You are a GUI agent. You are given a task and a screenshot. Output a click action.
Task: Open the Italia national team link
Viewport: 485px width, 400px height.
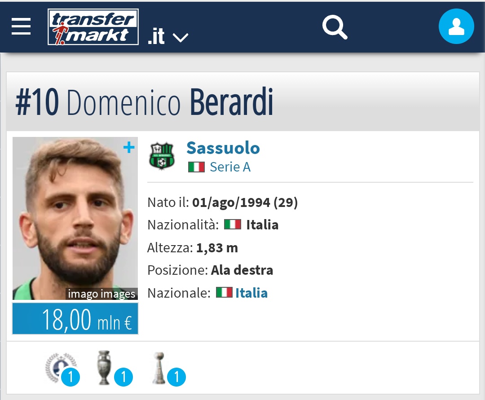point(251,293)
